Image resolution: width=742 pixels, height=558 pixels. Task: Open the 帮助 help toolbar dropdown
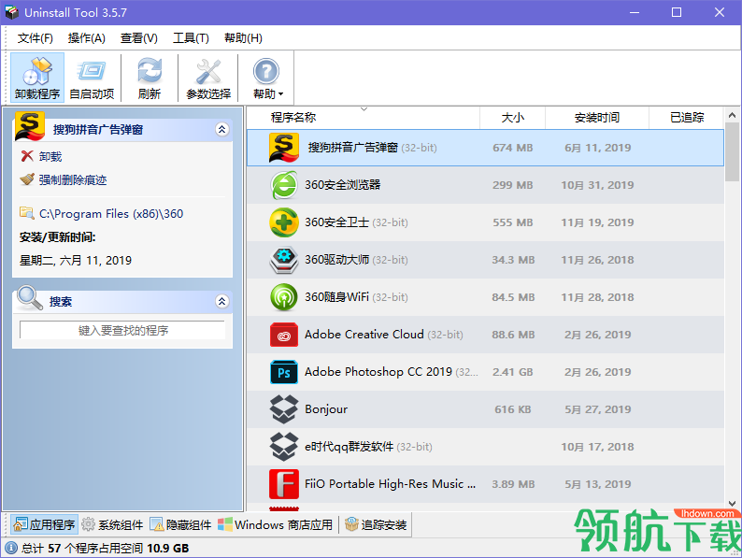pos(267,79)
